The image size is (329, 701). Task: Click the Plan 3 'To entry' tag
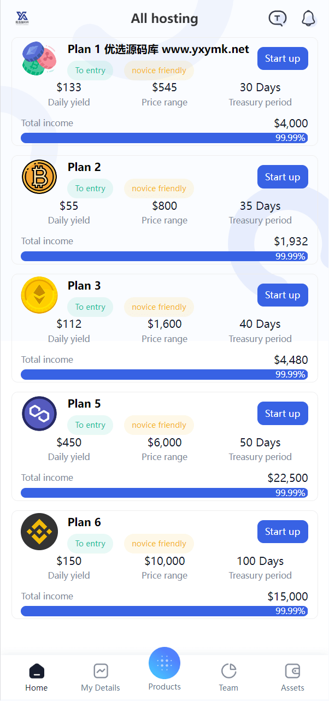[x=90, y=307]
